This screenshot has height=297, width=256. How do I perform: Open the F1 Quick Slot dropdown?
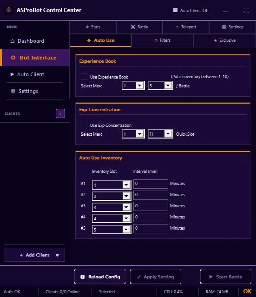pyautogui.click(x=160, y=134)
